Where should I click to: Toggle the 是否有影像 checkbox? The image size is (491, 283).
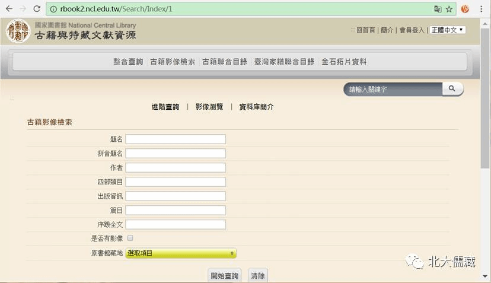(130, 238)
